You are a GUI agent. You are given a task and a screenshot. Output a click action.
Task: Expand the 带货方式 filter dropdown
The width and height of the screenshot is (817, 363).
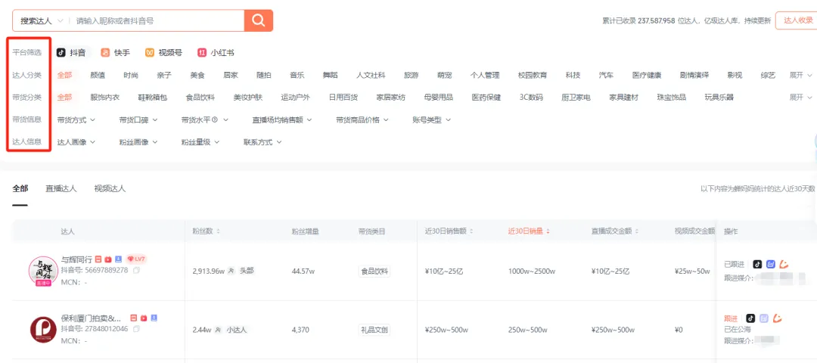pyautogui.click(x=76, y=119)
